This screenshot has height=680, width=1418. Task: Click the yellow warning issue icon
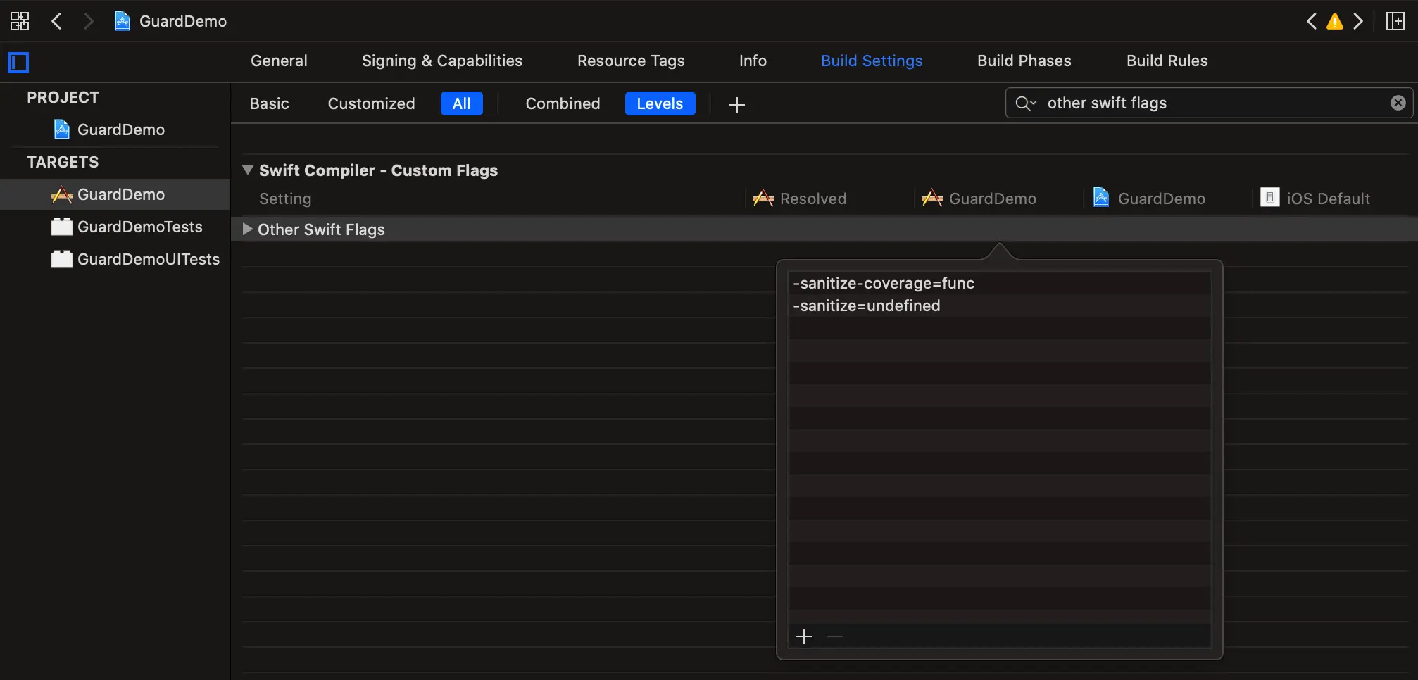click(1334, 21)
